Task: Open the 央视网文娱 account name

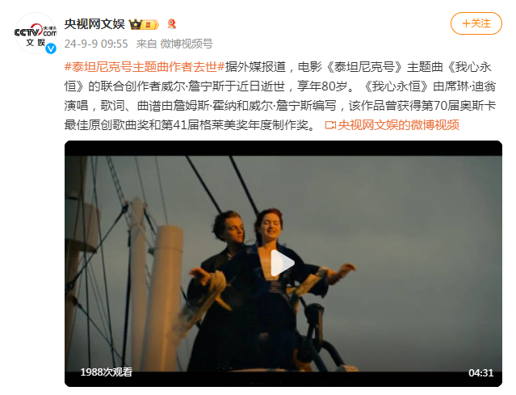Action: (x=94, y=24)
